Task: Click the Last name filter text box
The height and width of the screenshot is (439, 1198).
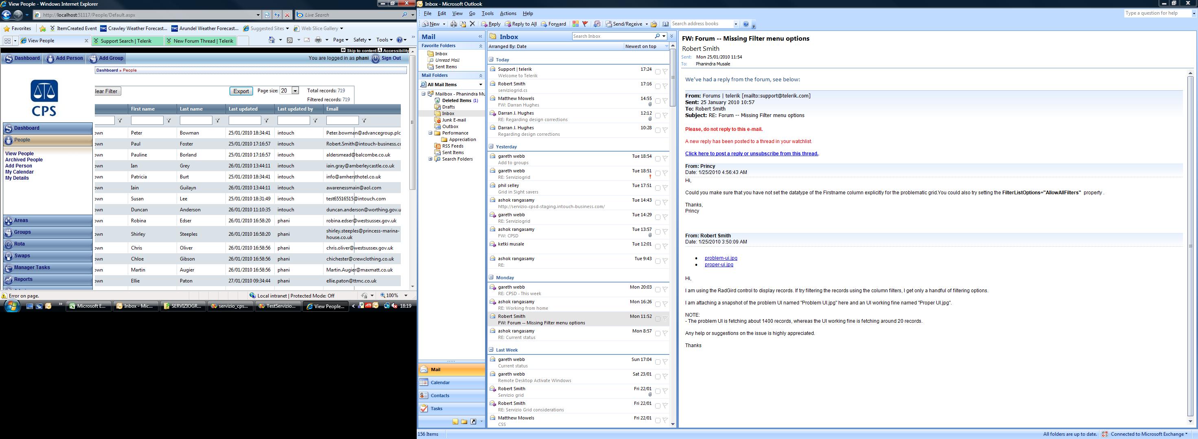Action: tap(196, 121)
